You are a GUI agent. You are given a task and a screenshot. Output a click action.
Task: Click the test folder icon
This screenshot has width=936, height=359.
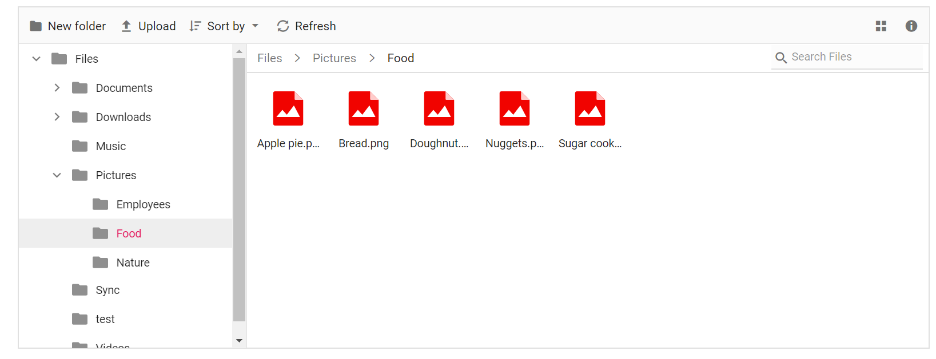(x=80, y=319)
